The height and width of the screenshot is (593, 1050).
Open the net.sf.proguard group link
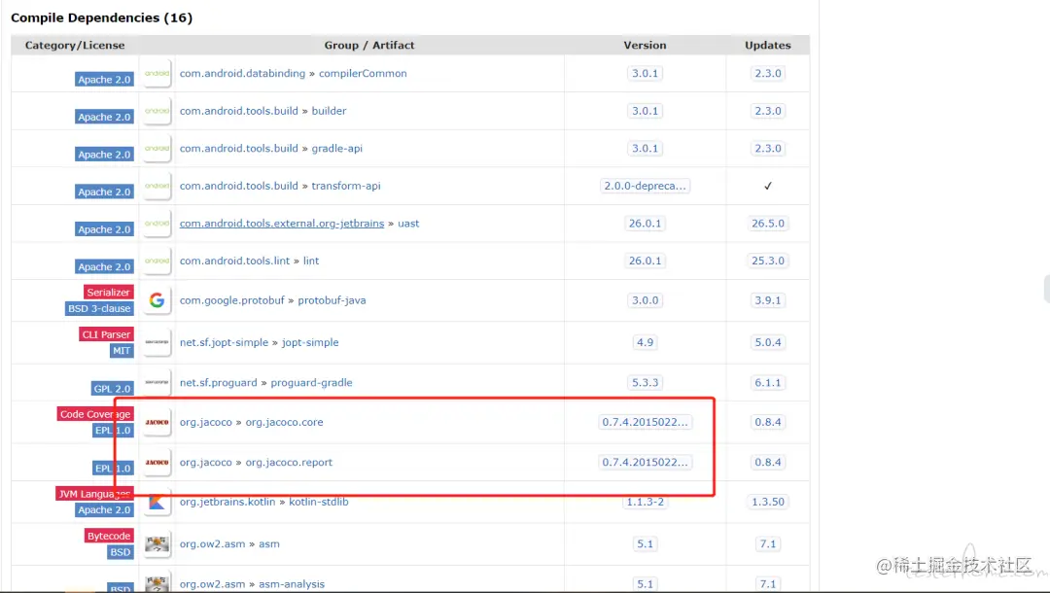tap(219, 382)
